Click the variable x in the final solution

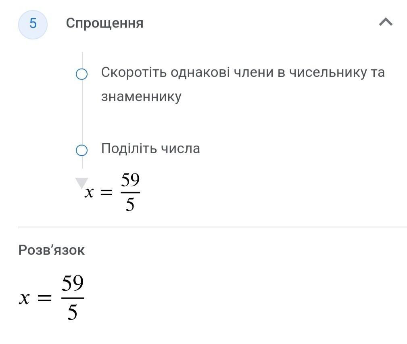(25, 299)
